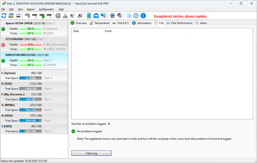Switch to the S.M.A.R.T. tab
The width and height of the screenshot is (257, 163).
pyautogui.click(x=121, y=23)
